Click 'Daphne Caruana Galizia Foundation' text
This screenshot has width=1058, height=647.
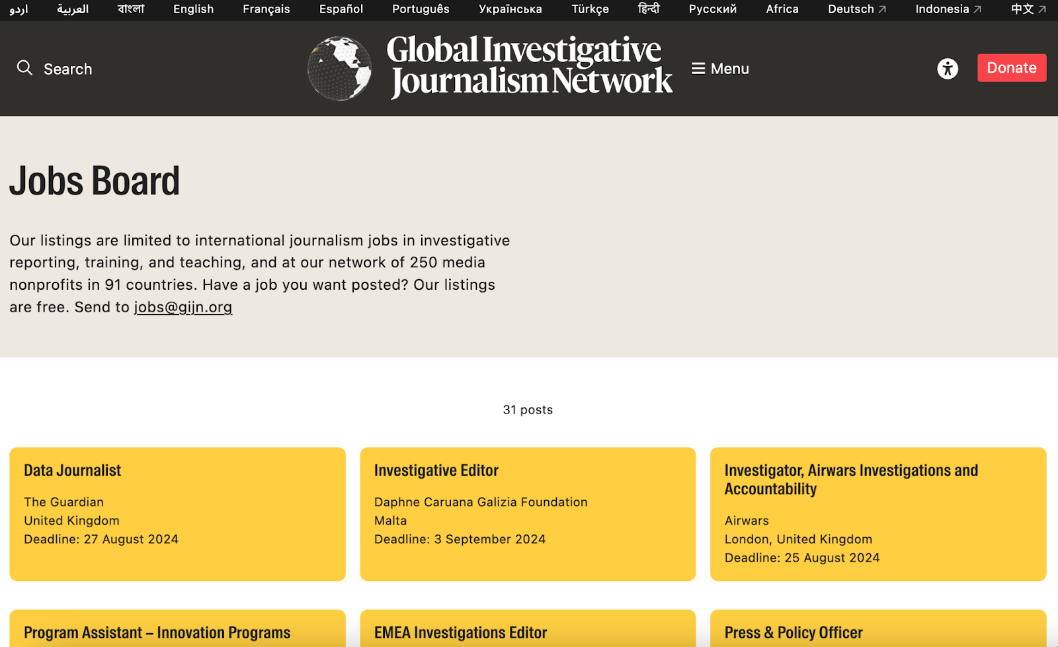click(481, 502)
